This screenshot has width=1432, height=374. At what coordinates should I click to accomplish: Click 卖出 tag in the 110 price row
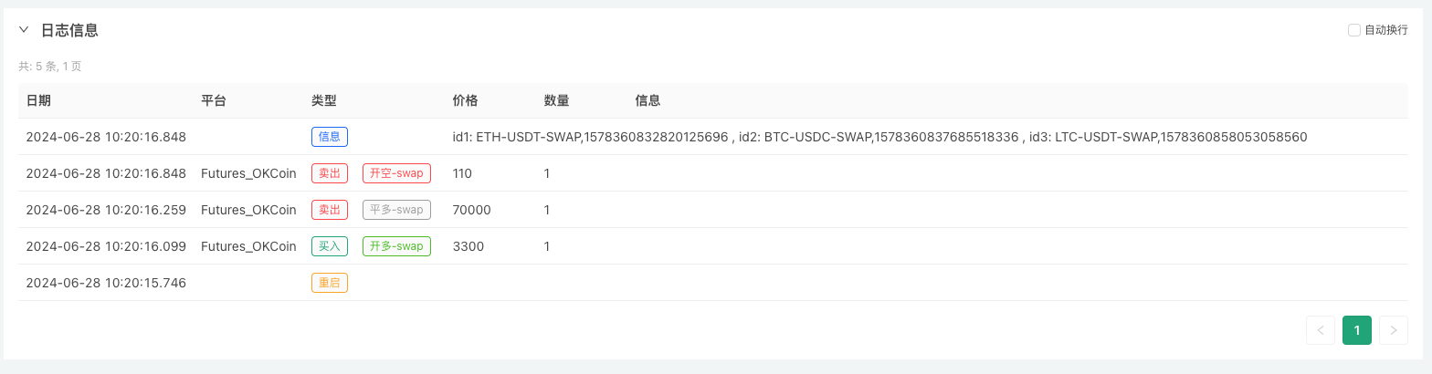(x=329, y=173)
